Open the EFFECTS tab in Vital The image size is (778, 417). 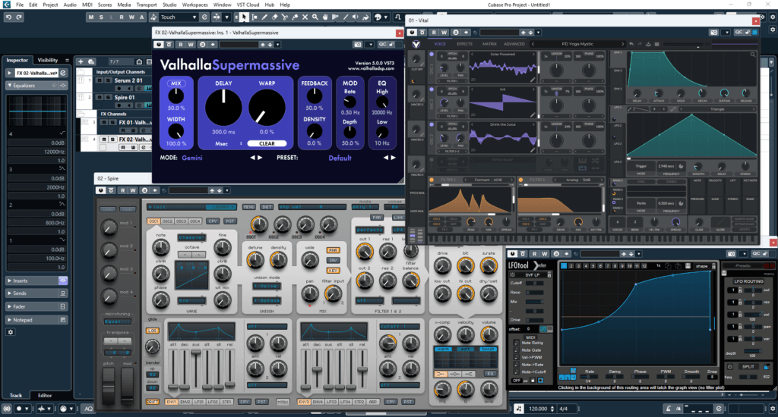pos(464,44)
